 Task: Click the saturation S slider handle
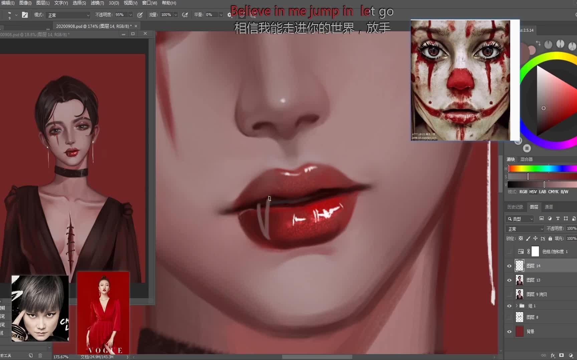(528, 177)
